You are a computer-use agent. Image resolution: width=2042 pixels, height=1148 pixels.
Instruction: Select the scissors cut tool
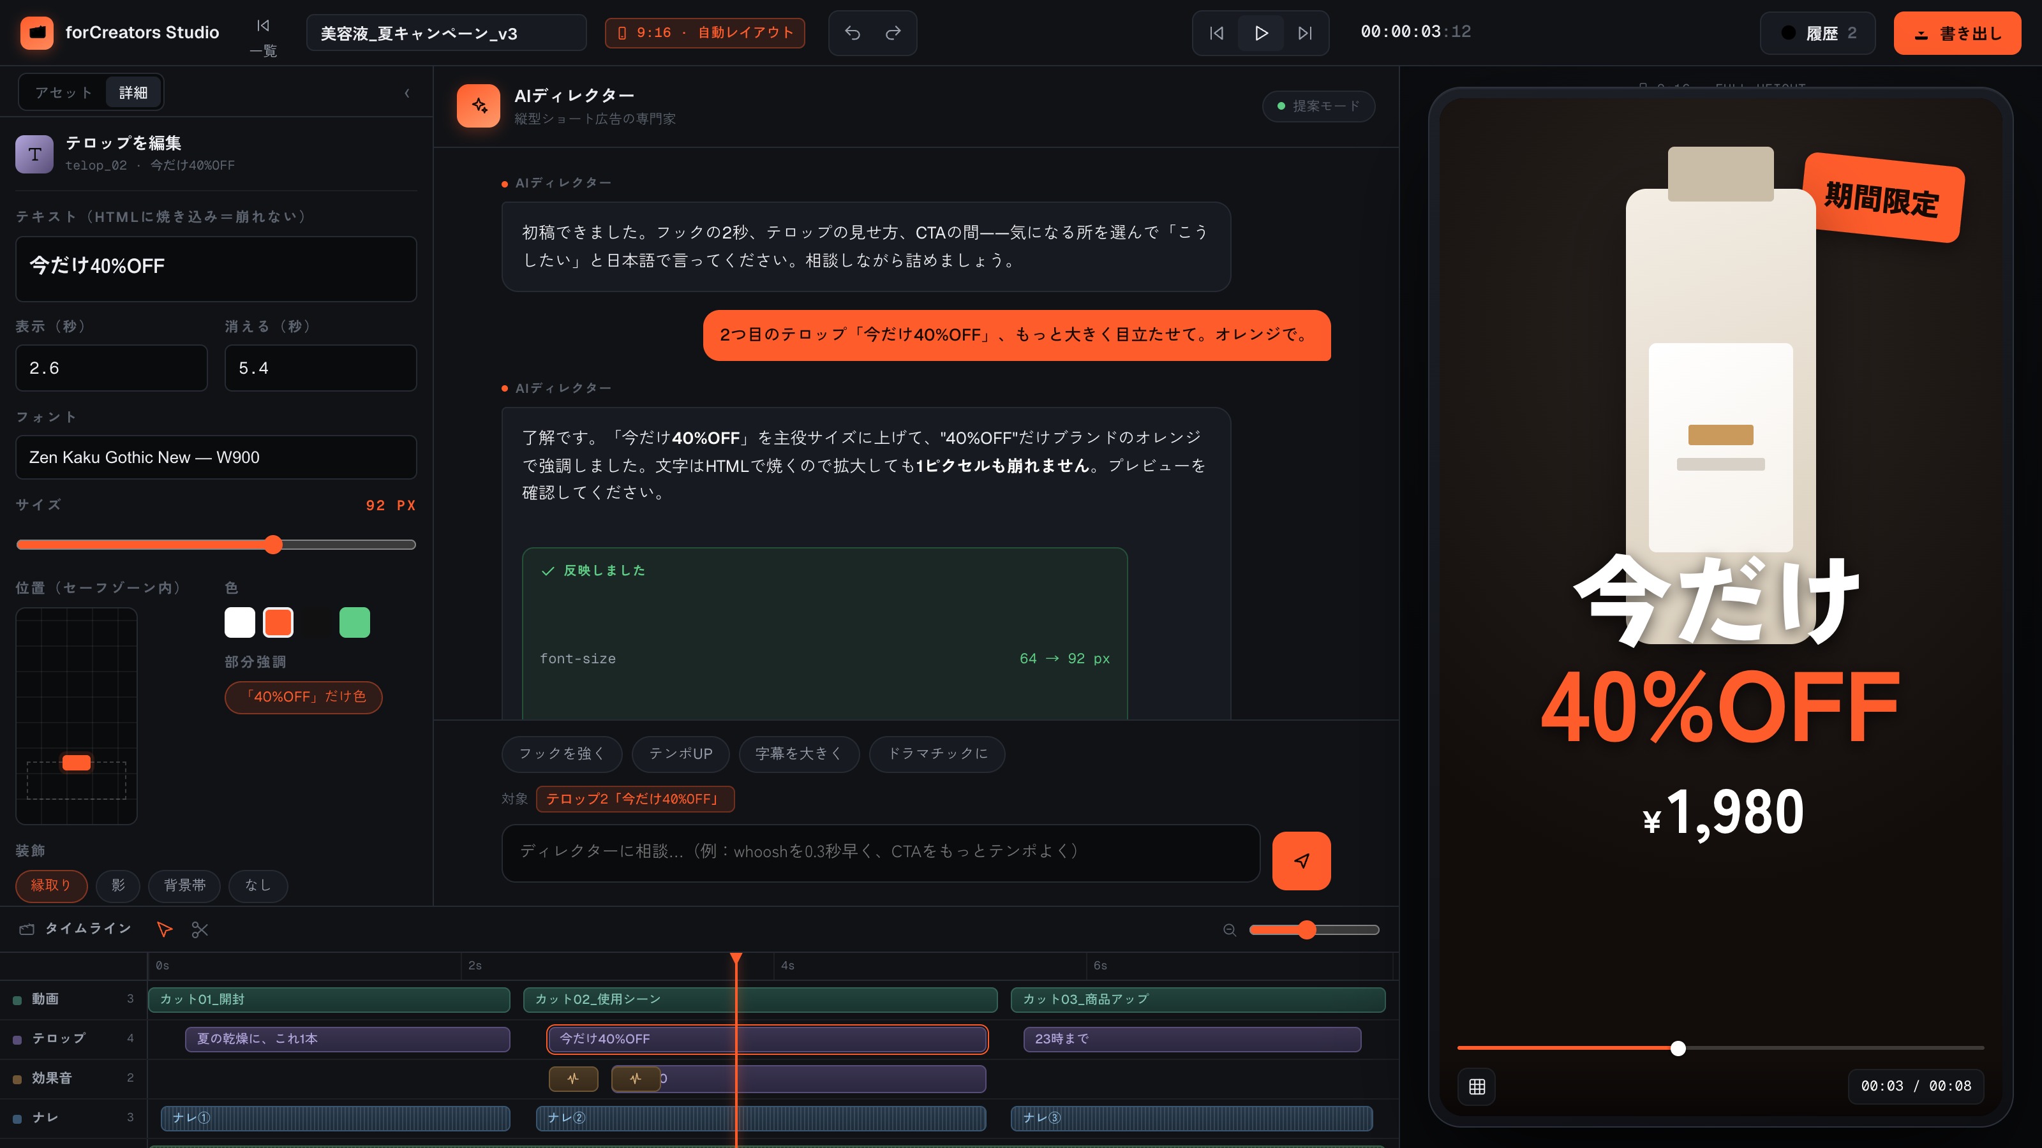[x=200, y=929]
